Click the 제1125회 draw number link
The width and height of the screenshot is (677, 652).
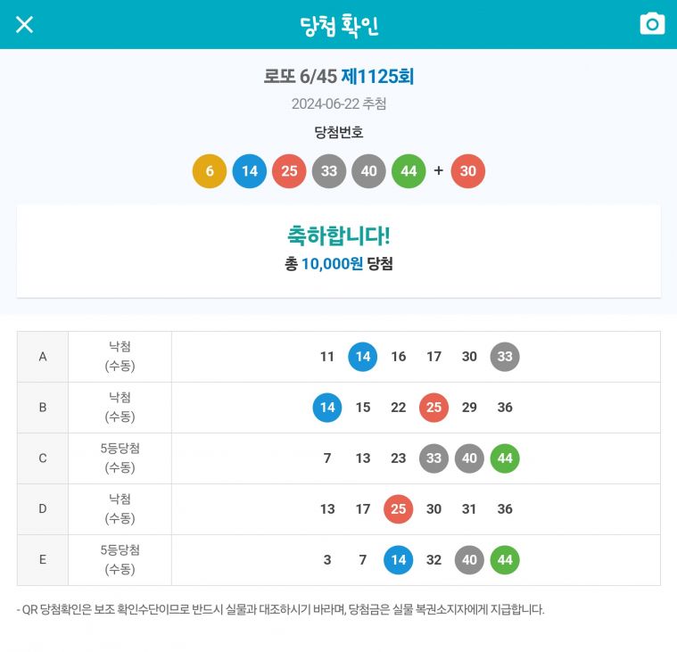tap(377, 77)
